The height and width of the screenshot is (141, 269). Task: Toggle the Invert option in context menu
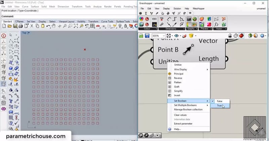(x=177, y=95)
